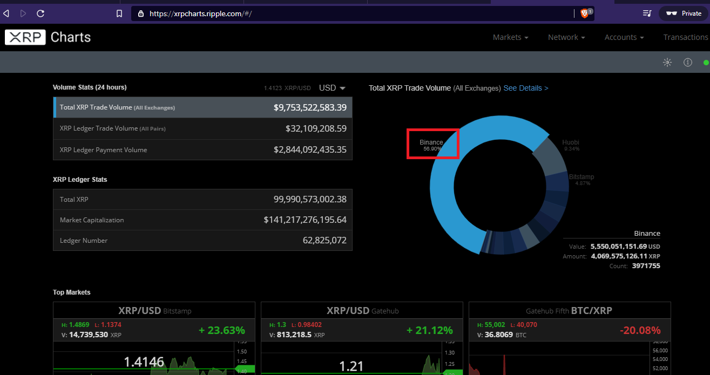Click the Top Markets heading
The height and width of the screenshot is (375, 710).
pos(72,292)
